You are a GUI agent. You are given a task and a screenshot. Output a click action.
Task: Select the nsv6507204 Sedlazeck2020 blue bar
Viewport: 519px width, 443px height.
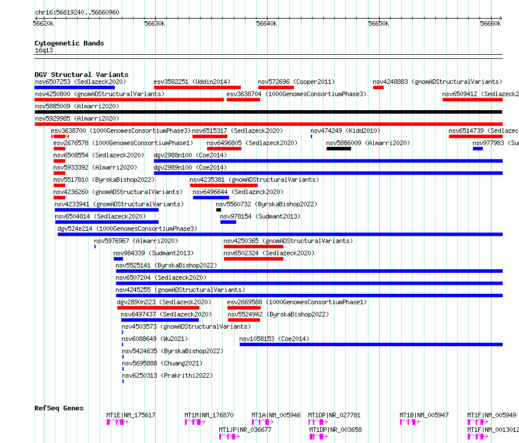(x=309, y=283)
